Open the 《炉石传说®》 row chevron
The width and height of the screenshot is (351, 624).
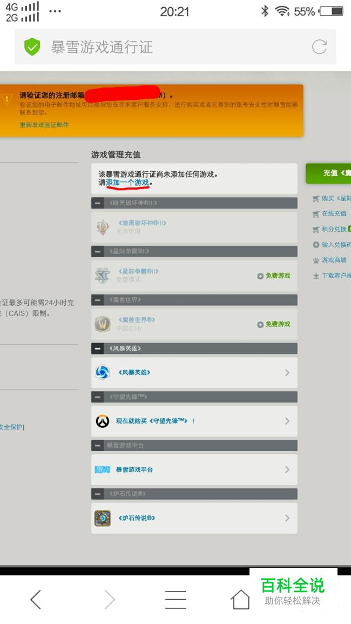point(287,518)
